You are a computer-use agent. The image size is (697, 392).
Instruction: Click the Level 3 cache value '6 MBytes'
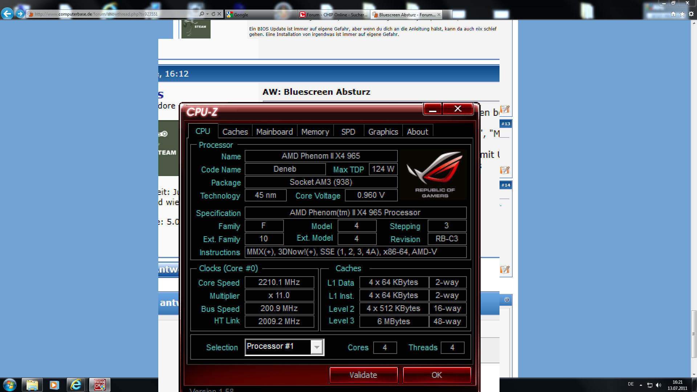[x=394, y=322]
